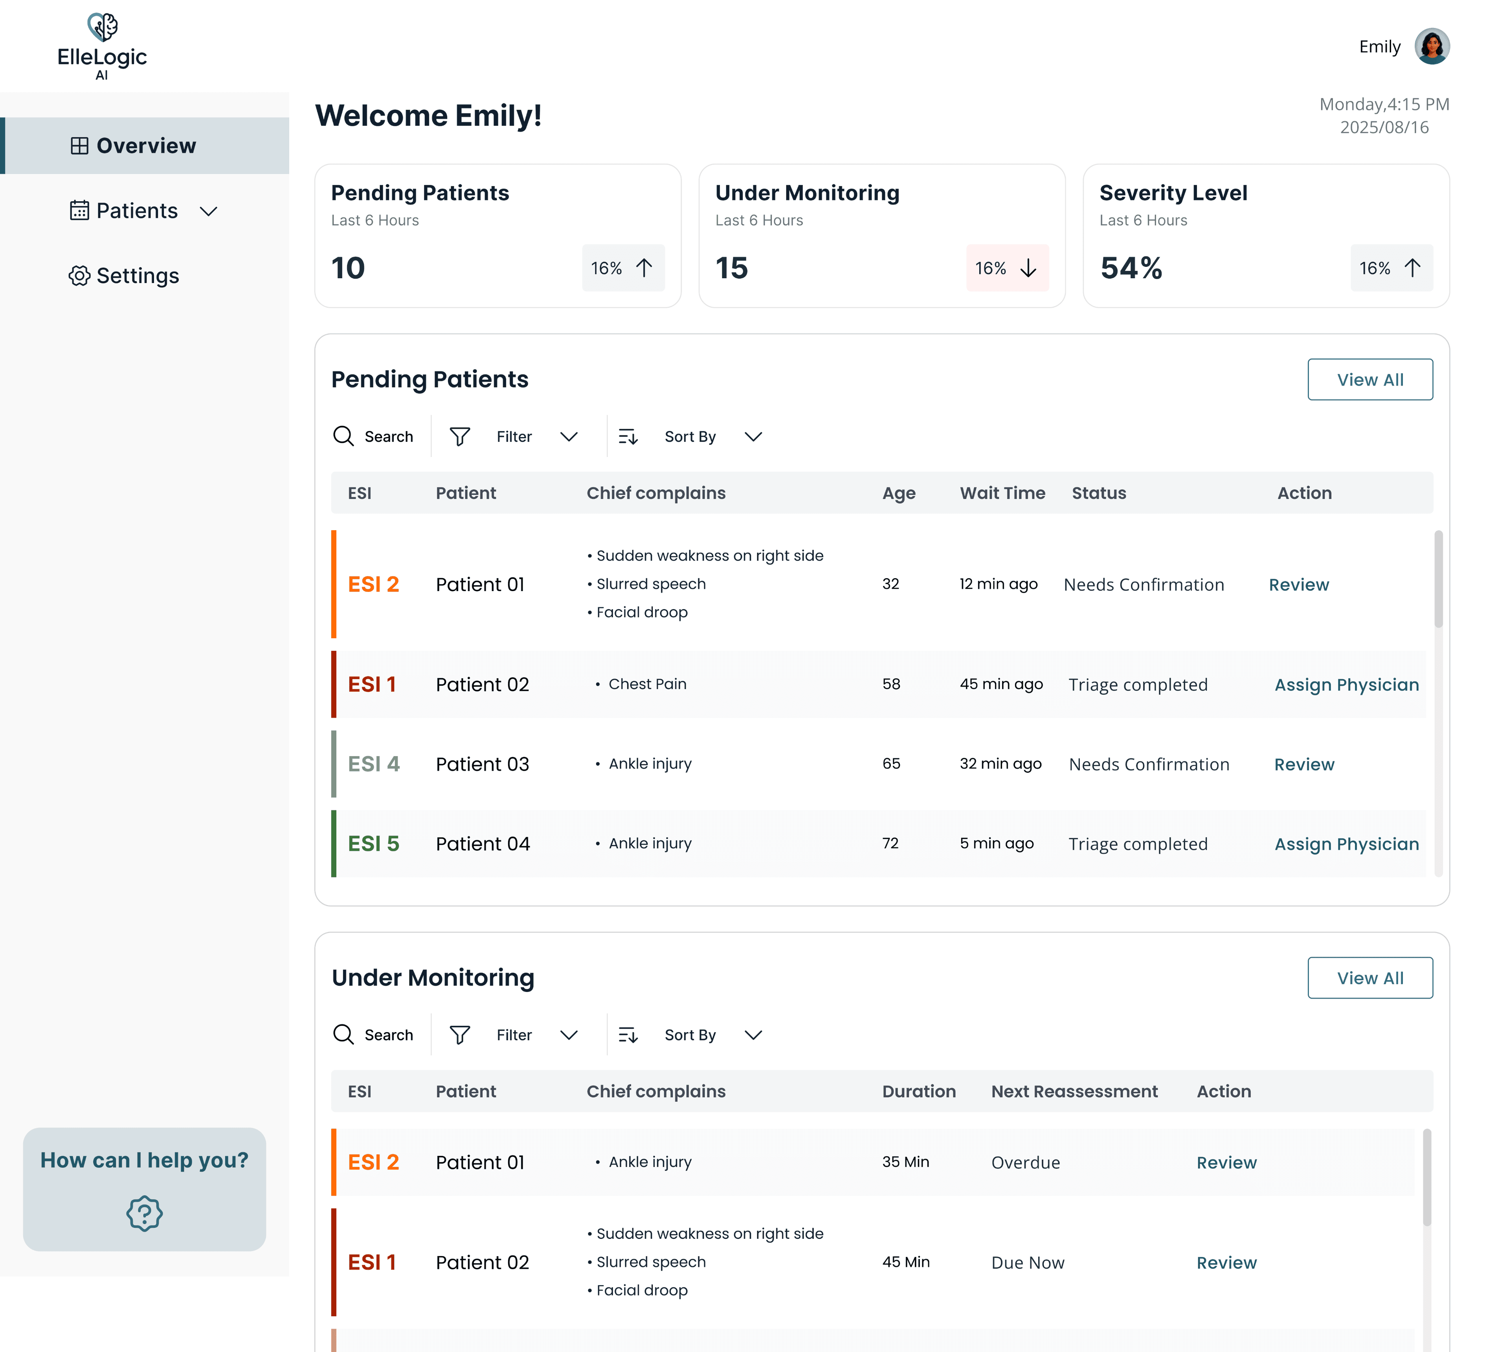This screenshot has width=1509, height=1352.
Task: Click the Wait Time column header
Action: 1002,492
